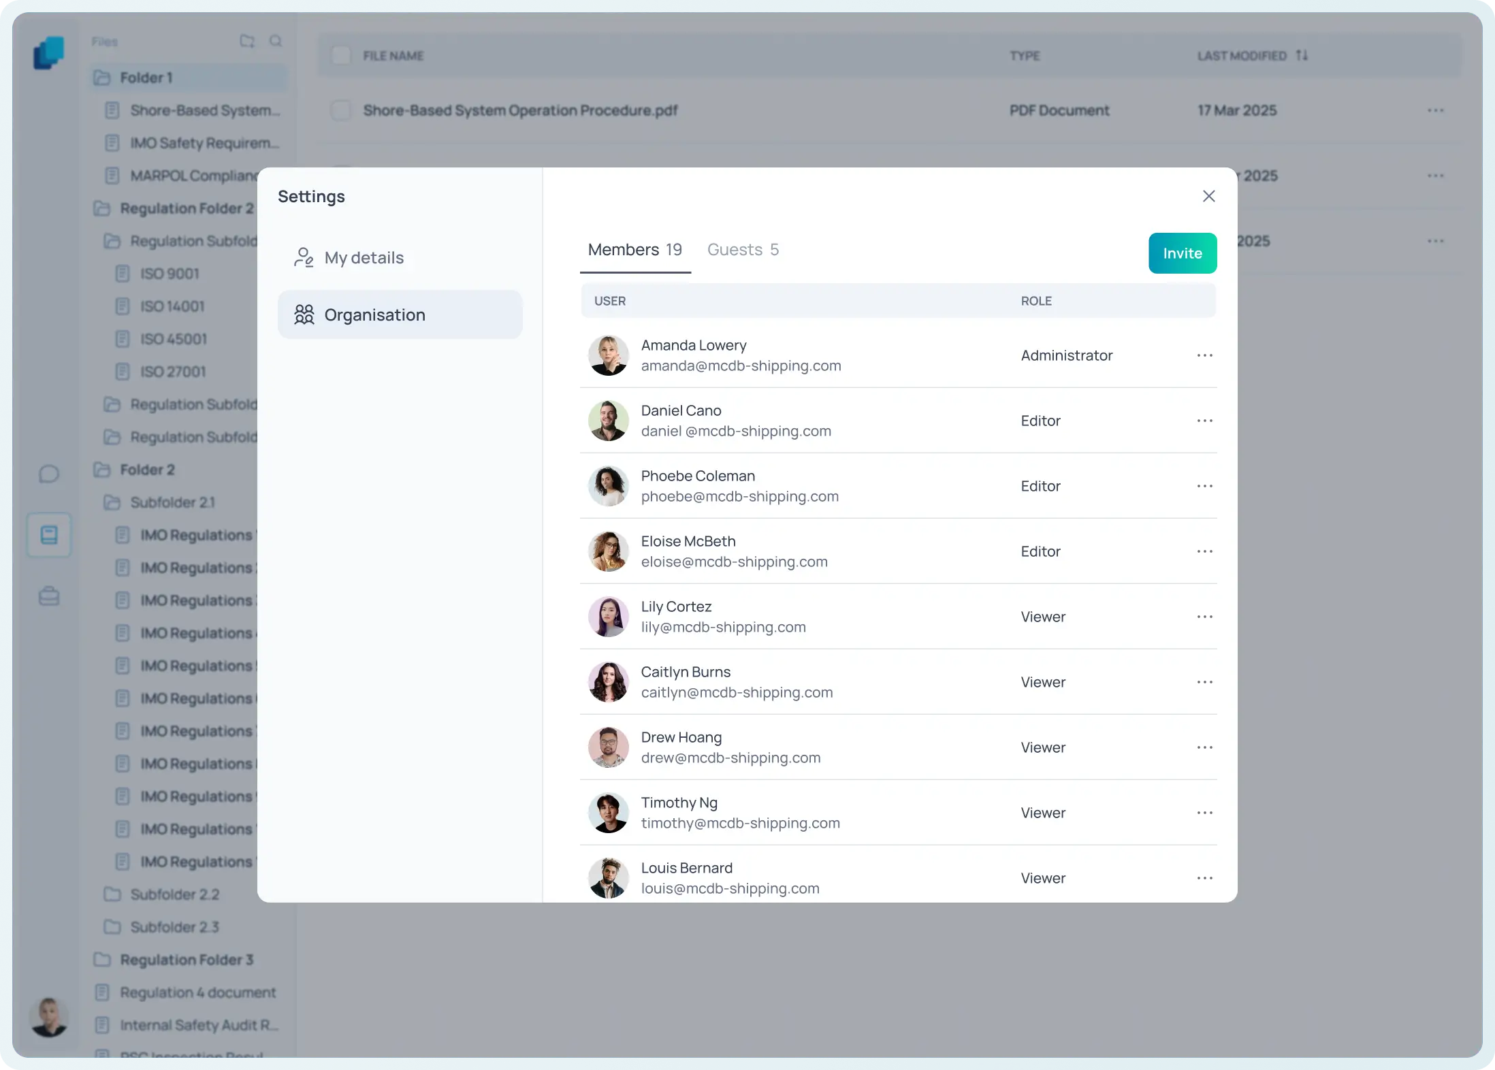Collapse Folder 2 in the file tree
The height and width of the screenshot is (1070, 1495).
click(x=135, y=470)
